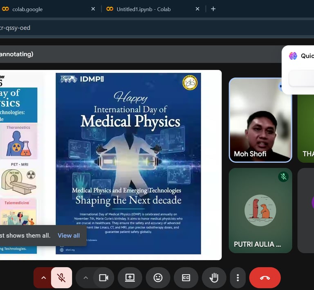
Task: Click the browser address bar URL
Action: pos(15,28)
